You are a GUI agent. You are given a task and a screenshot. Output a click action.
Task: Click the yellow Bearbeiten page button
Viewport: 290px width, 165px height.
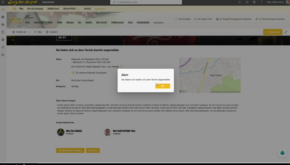273,32
